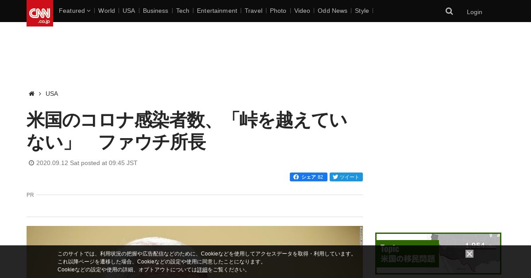Expand the Featured dropdown menu

coord(74,11)
